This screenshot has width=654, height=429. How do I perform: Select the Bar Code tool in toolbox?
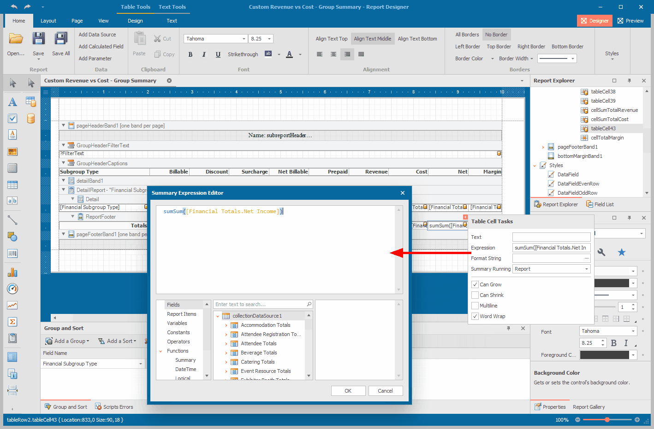click(x=12, y=253)
